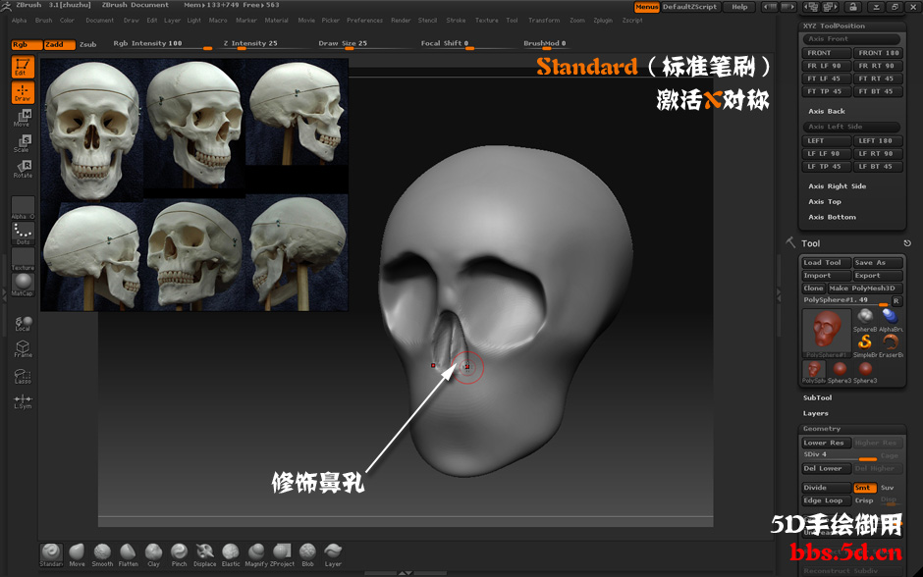Select the Move transform tool
The image size is (923, 577).
coord(23,118)
